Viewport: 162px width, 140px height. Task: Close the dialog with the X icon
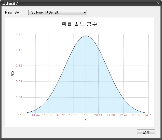click(158, 3)
